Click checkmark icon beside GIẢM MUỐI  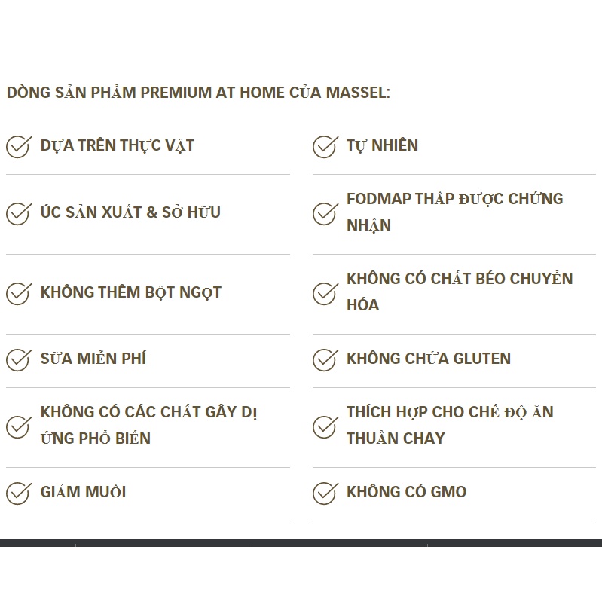[x=18, y=493]
